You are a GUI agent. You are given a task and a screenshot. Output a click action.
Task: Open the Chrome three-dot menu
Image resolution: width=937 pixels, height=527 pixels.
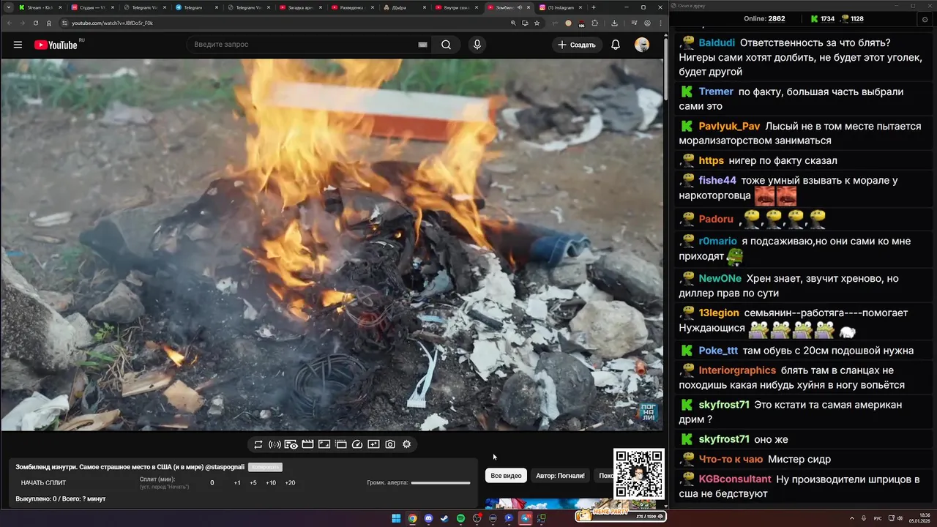(661, 23)
